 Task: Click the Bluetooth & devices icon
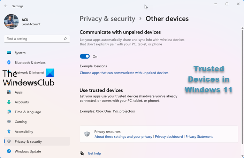9,62
